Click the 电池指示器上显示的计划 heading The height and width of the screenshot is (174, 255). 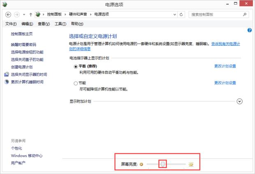coord(89,58)
